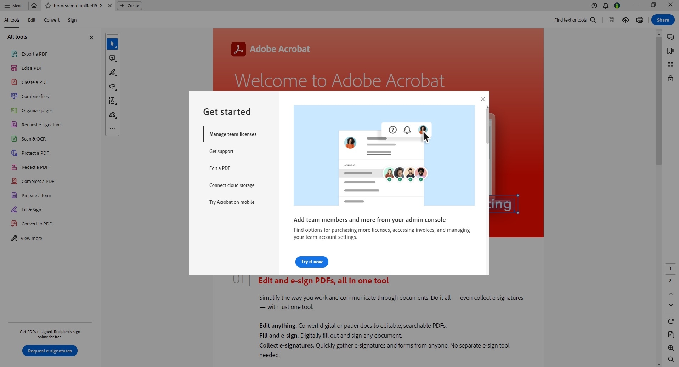The width and height of the screenshot is (679, 367).
Task: Open the Sign menu in the top bar
Action: click(72, 20)
